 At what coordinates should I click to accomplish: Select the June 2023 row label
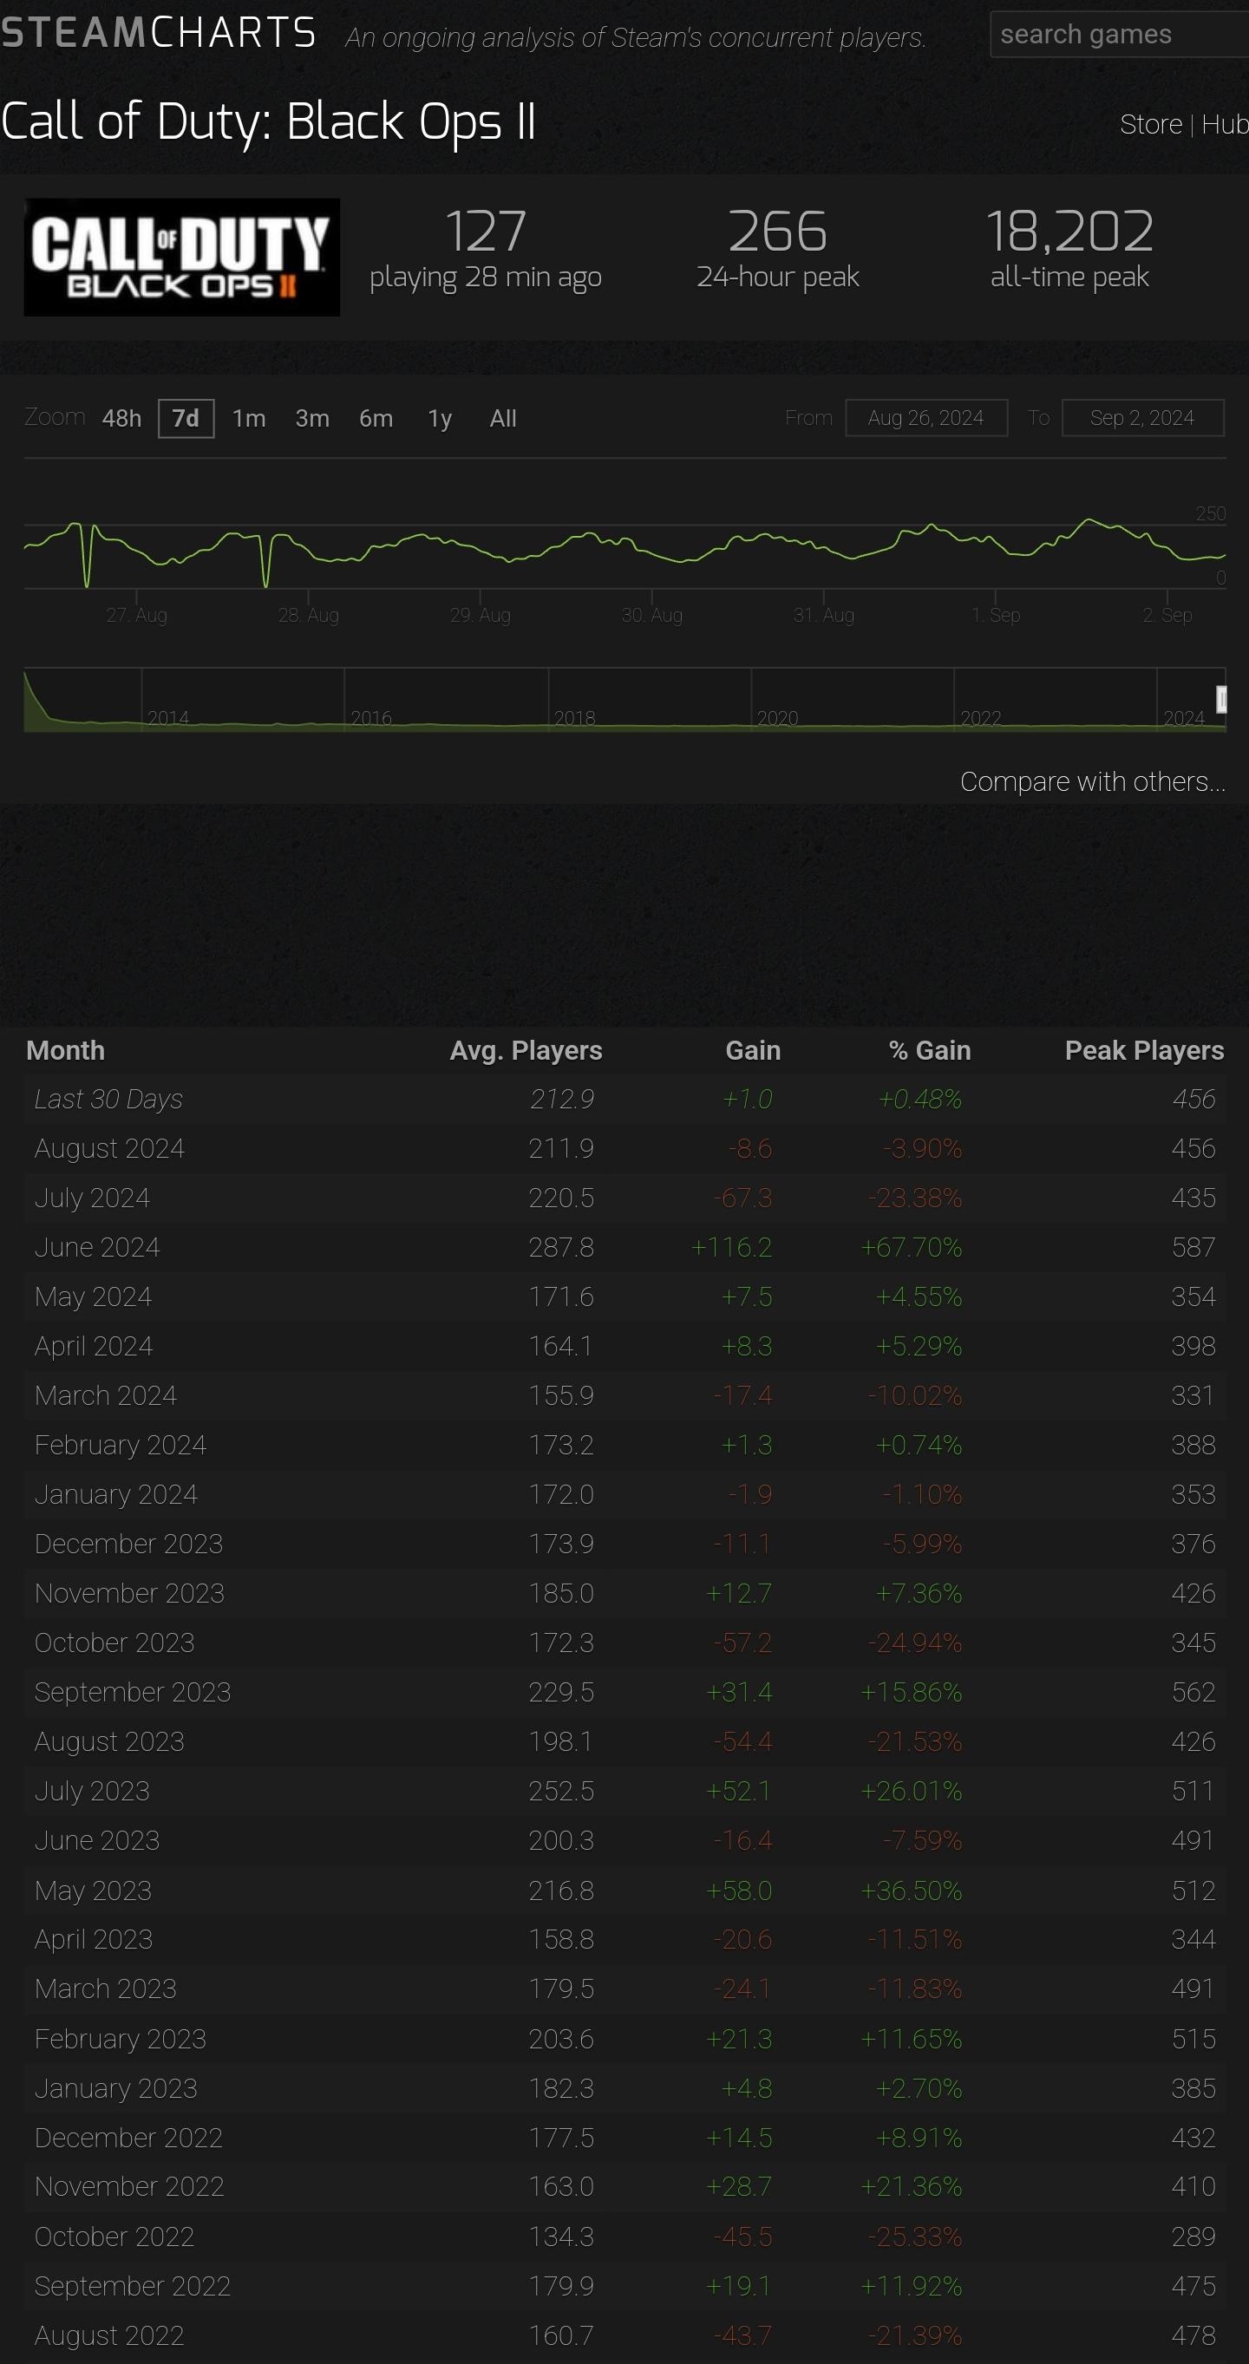(x=96, y=1841)
